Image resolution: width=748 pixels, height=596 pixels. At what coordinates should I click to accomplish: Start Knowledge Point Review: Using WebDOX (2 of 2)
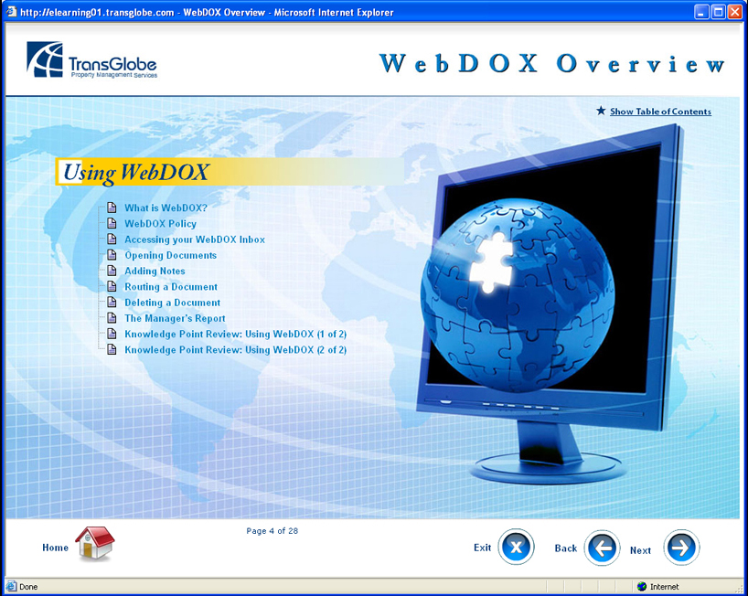(235, 349)
